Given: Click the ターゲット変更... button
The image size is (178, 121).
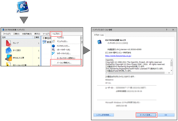Looking at the screenshot, I should 146,115.
